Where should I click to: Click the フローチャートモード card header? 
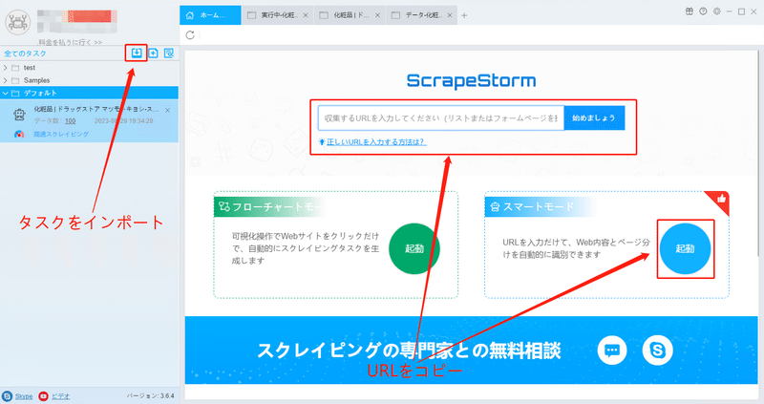270,206
